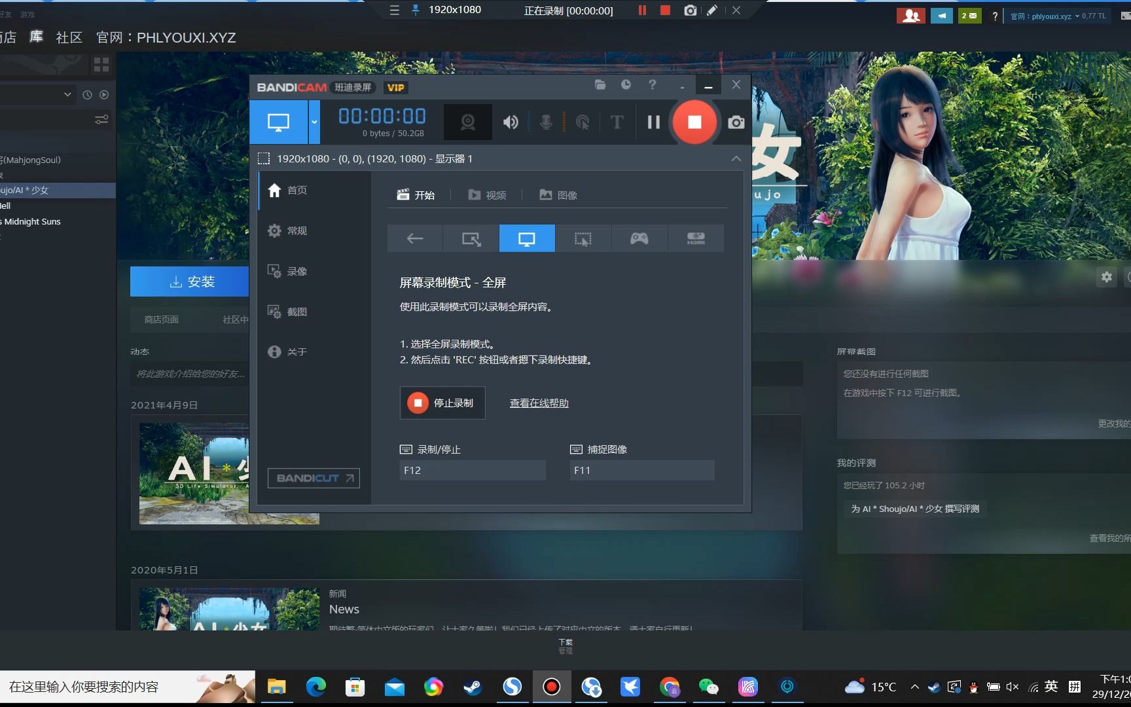Toggle the speaker audio in Bandicam
1131x707 pixels.
pyautogui.click(x=511, y=122)
